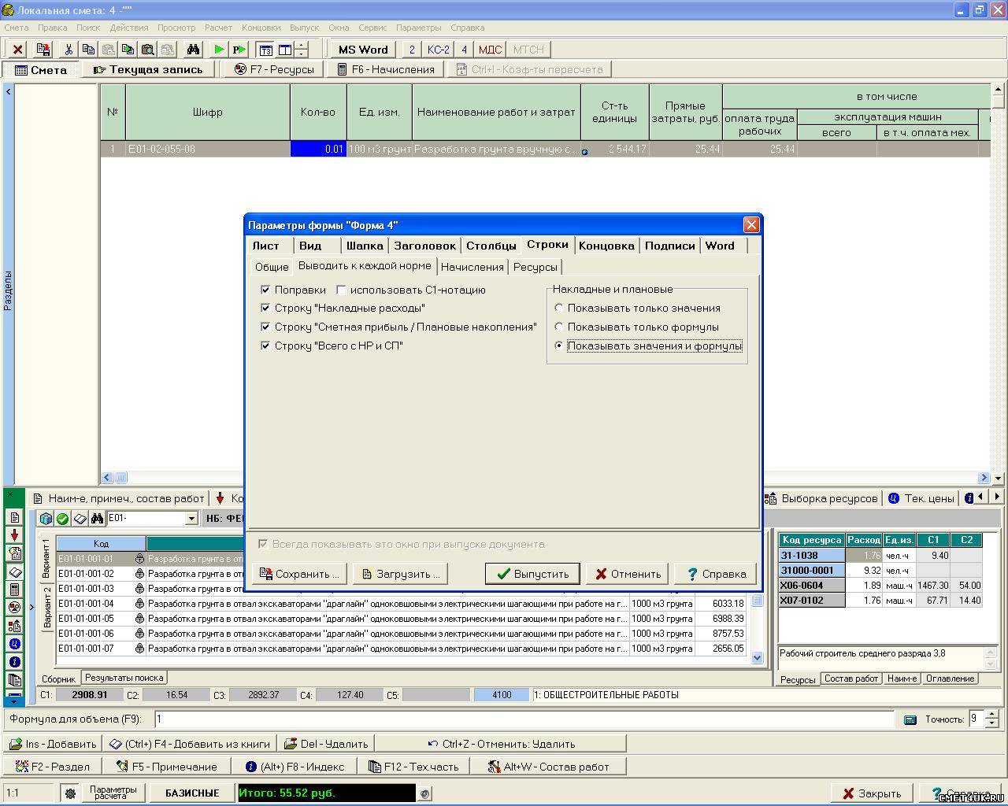Image resolution: width=1008 pixels, height=806 pixels.
Task: Click the gear icon in status bar
Action: coord(70,793)
